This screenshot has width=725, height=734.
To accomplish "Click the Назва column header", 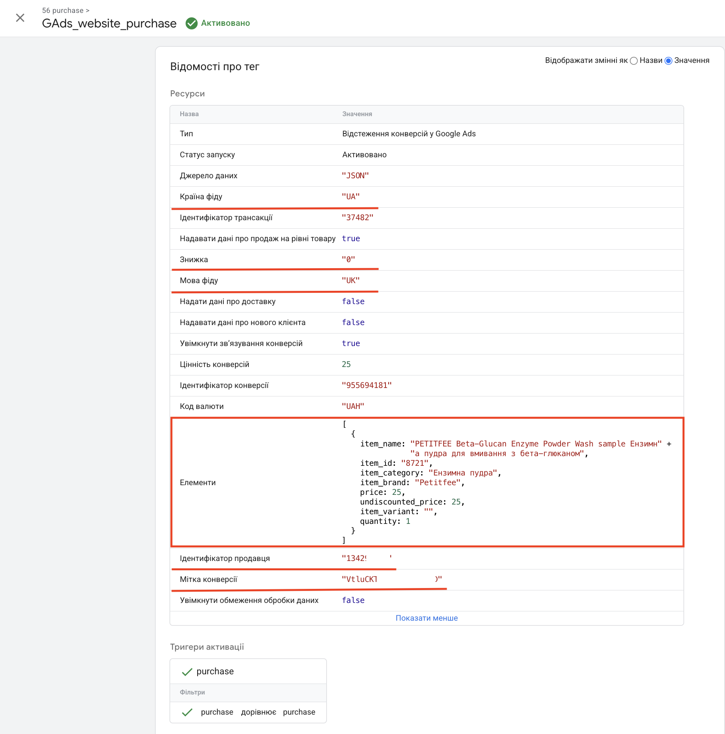I will (x=189, y=114).
